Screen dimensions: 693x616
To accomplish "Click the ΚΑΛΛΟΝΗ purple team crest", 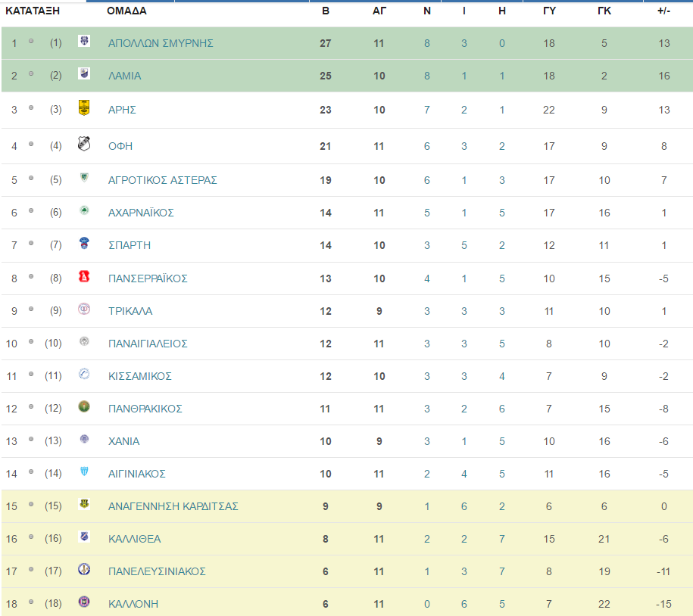I will point(84,602).
